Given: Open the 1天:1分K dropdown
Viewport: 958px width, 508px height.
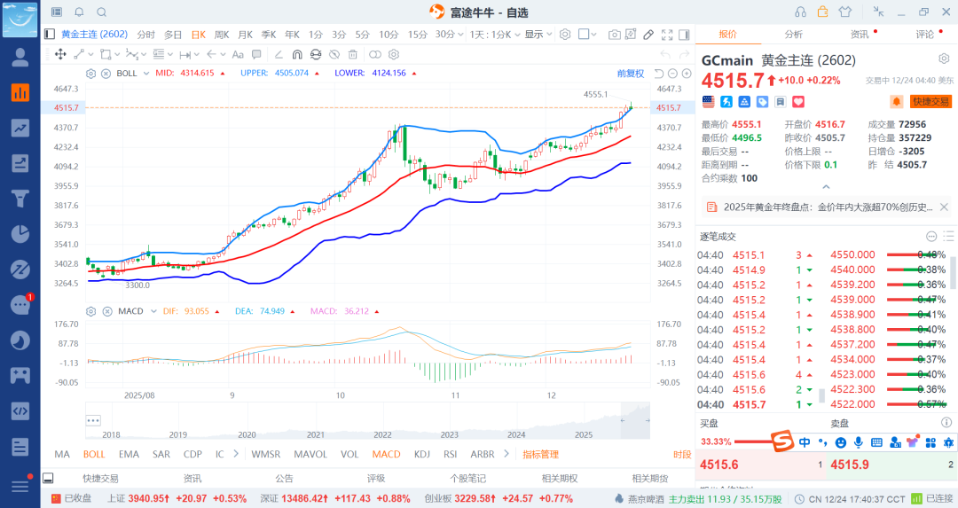Looking at the screenshot, I should coord(495,35).
